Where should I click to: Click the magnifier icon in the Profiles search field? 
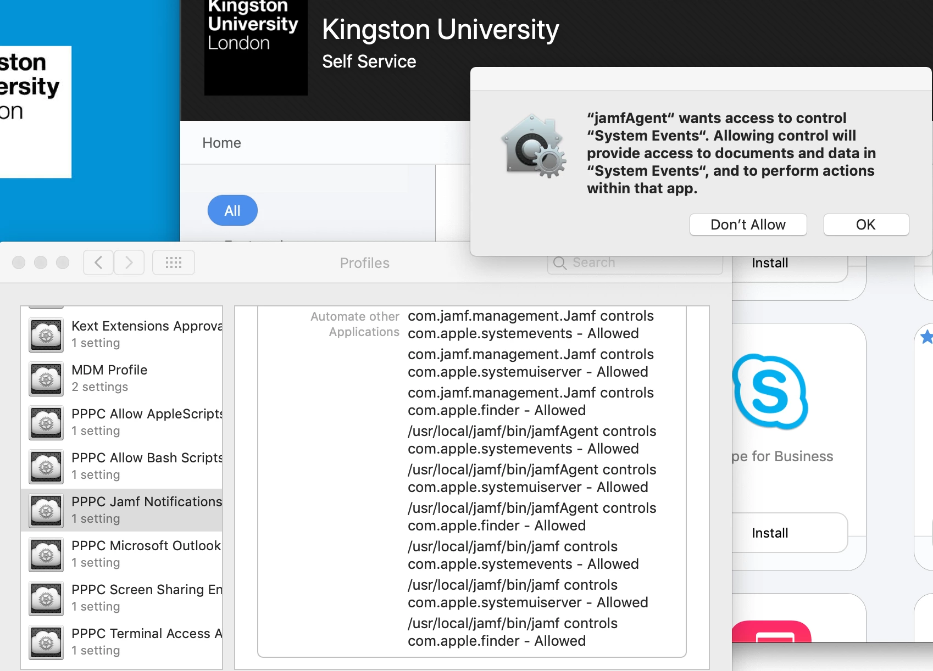559,263
